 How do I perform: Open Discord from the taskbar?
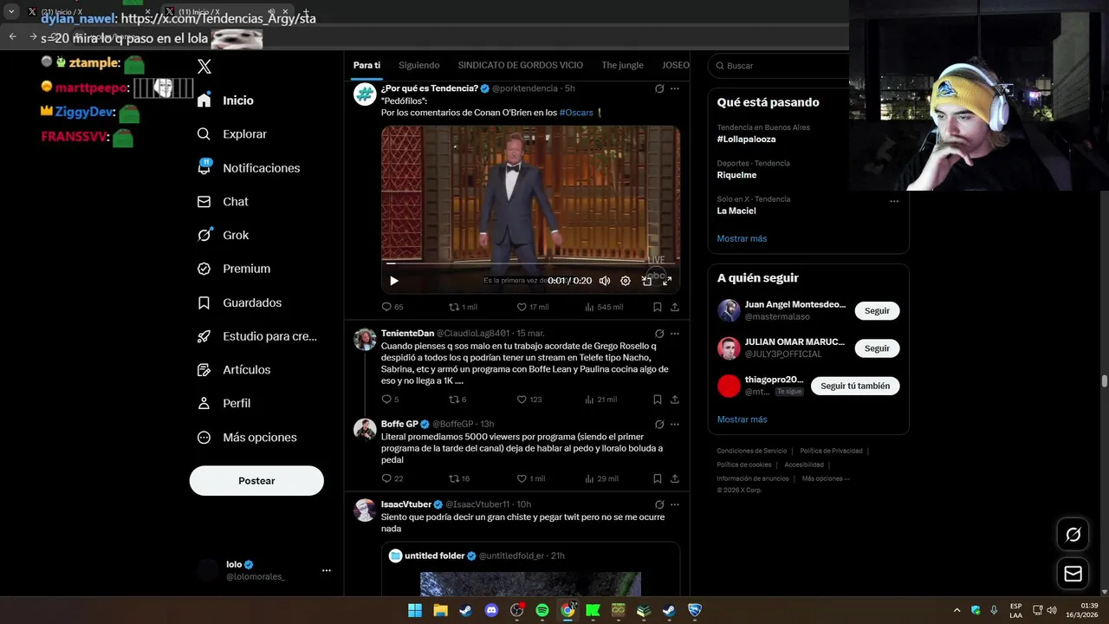click(x=492, y=610)
